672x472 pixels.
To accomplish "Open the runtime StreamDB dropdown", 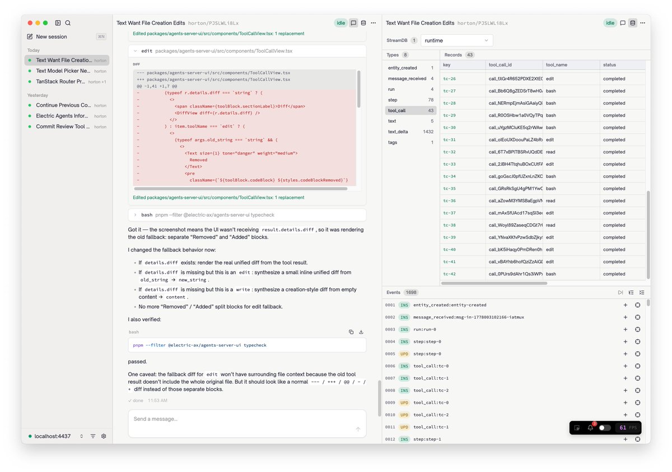I will click(x=457, y=40).
